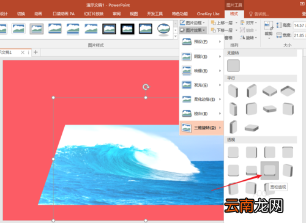Choose the isometric left down preset
The height and width of the screenshot is (223, 306).
pos(233,91)
